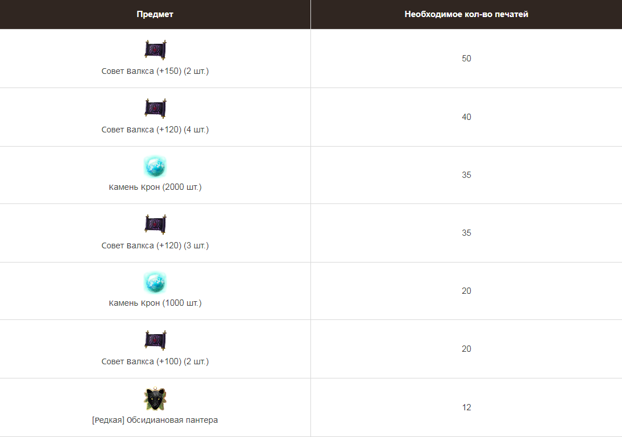622x437 pixels.
Task: Click the label Совет Валкса (+120) (3 шт.)
Action: tap(155, 246)
